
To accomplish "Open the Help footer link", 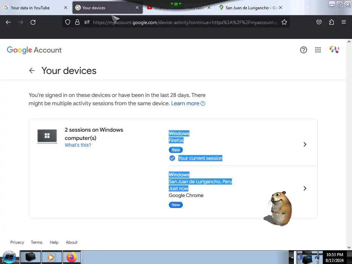I will pyautogui.click(x=54, y=242).
